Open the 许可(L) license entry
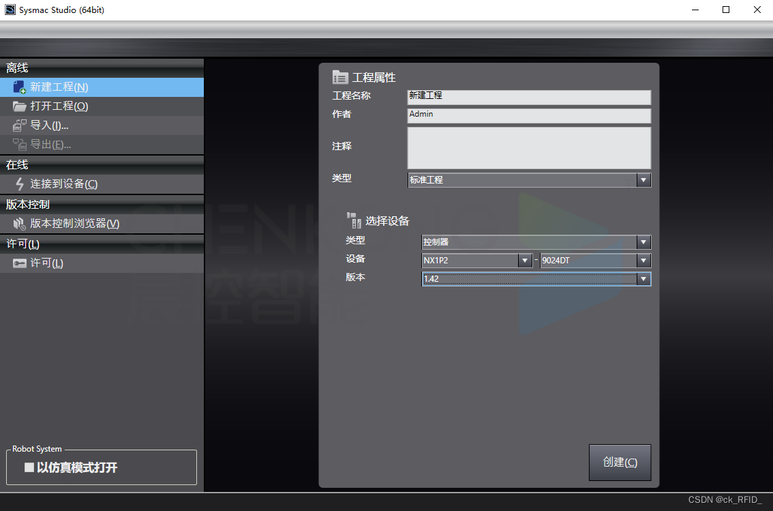The height and width of the screenshot is (511, 773). (102, 263)
